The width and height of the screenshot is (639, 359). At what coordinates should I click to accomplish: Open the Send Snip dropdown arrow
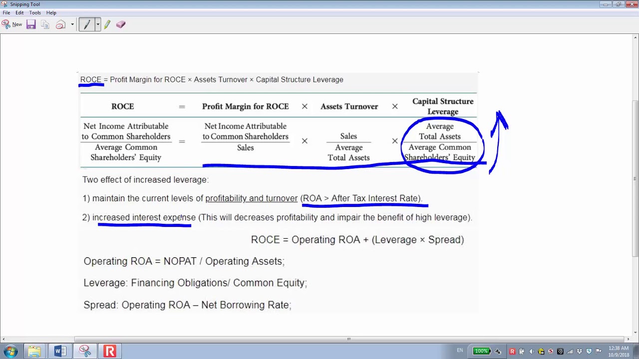[72, 24]
